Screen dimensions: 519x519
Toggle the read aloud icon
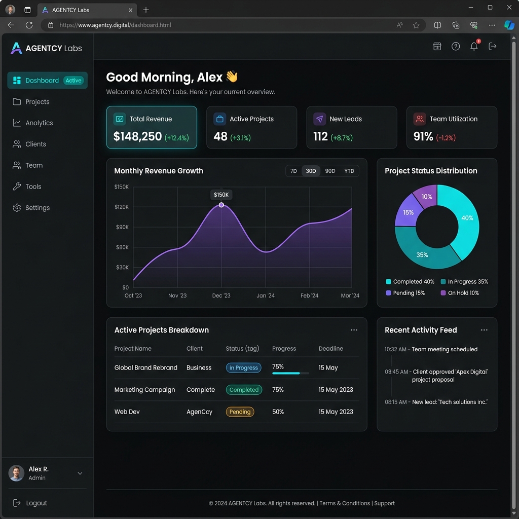tap(399, 25)
